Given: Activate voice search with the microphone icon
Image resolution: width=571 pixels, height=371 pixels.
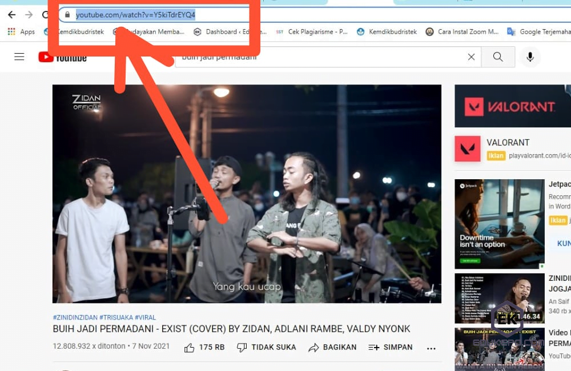Looking at the screenshot, I should click(530, 57).
